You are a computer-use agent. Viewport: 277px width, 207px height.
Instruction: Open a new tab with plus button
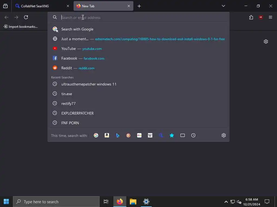(139, 6)
